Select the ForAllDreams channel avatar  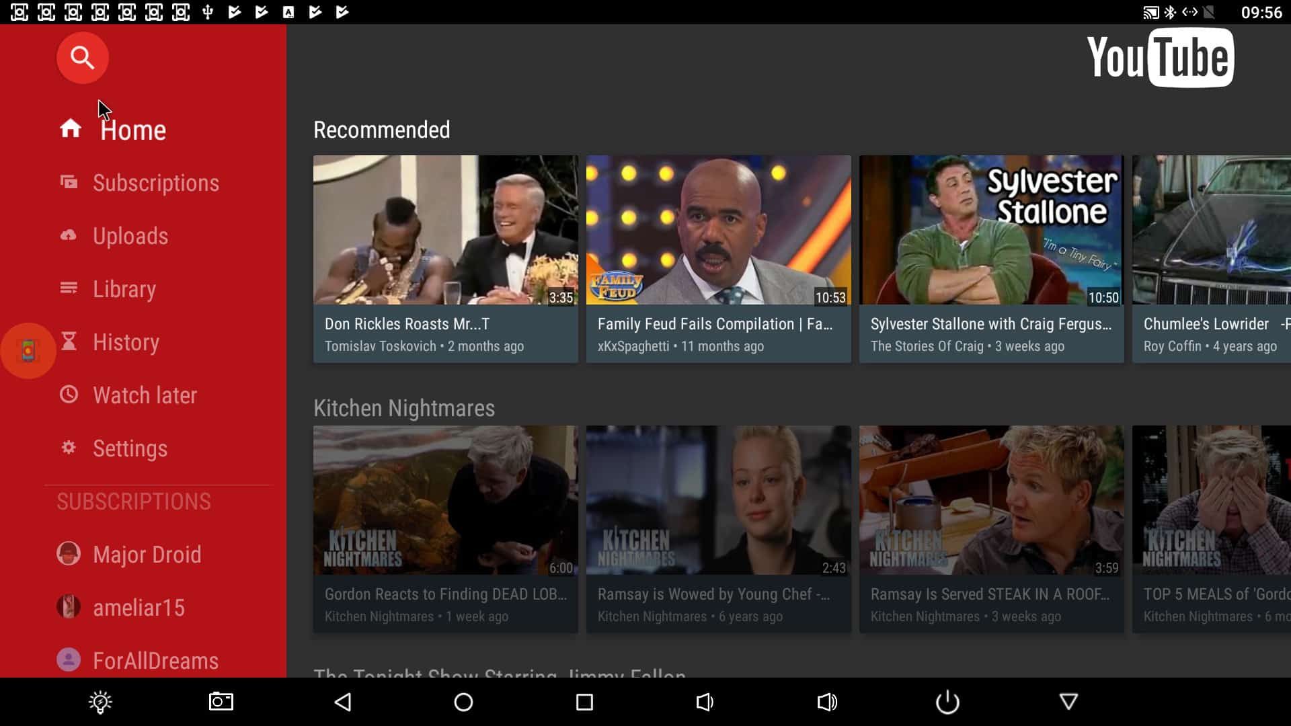click(69, 660)
